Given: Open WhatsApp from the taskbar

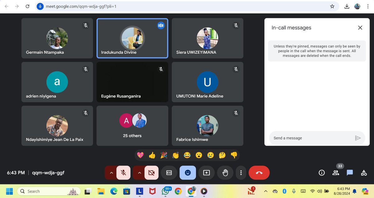Looking at the screenshot, I should pos(165,191).
